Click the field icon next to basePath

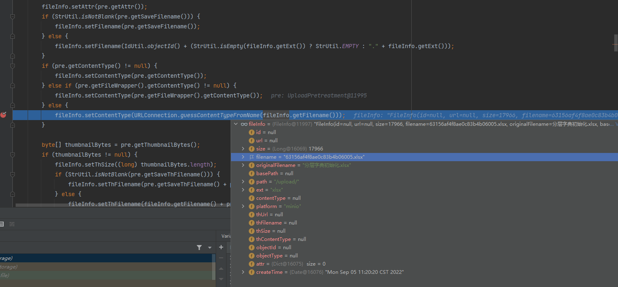point(252,173)
